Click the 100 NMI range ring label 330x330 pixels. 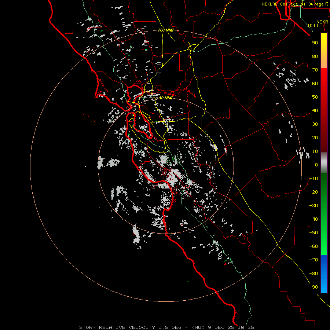[x=166, y=30]
